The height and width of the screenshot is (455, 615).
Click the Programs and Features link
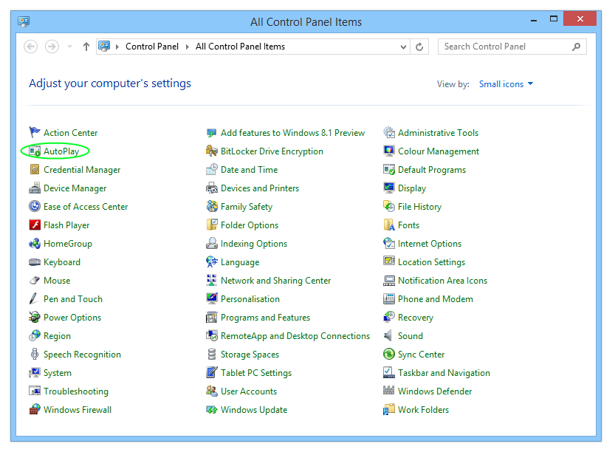[265, 317]
